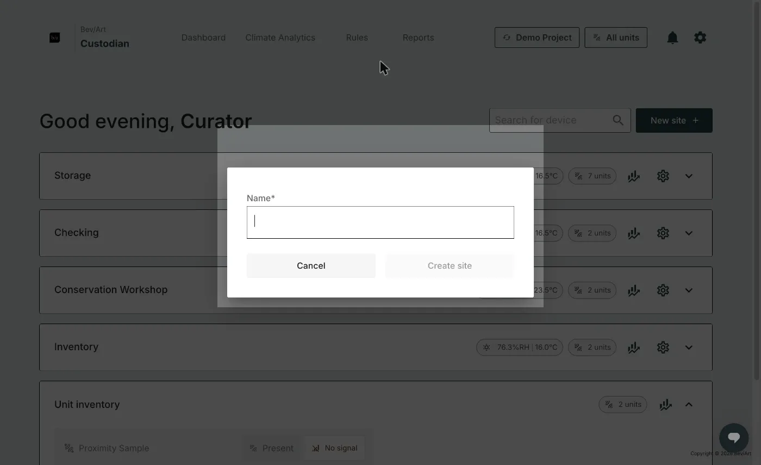Open the Rules tab
Screen dimensions: 761x465
point(357,38)
